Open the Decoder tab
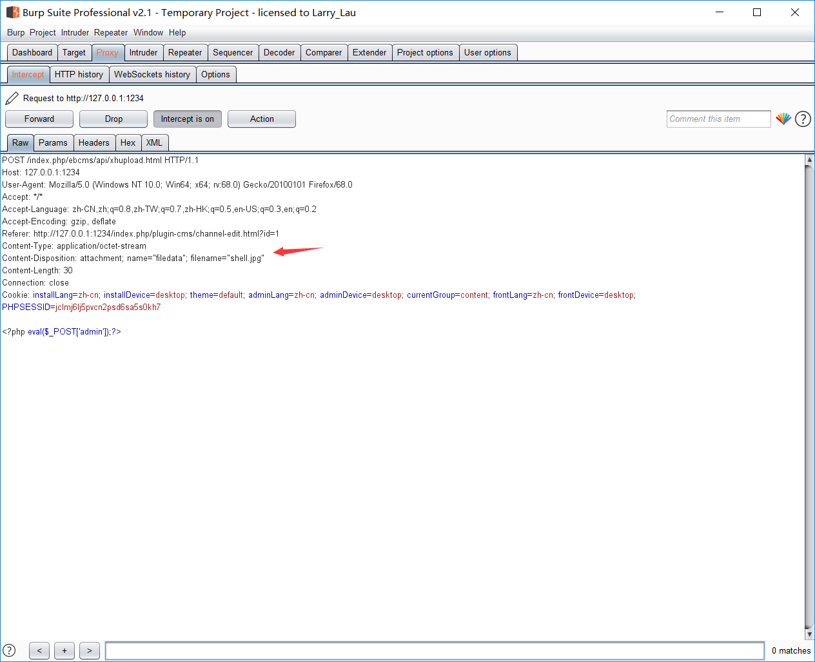This screenshot has height=662, width=815. (279, 52)
